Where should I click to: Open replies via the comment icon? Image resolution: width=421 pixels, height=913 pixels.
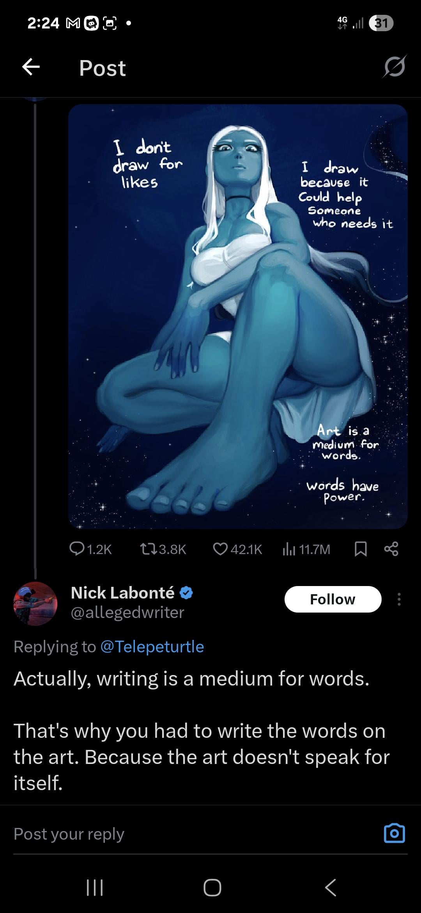77,549
